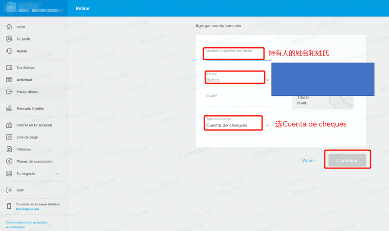Click the Ayuda headset icon
389x231 pixels.
click(9, 51)
